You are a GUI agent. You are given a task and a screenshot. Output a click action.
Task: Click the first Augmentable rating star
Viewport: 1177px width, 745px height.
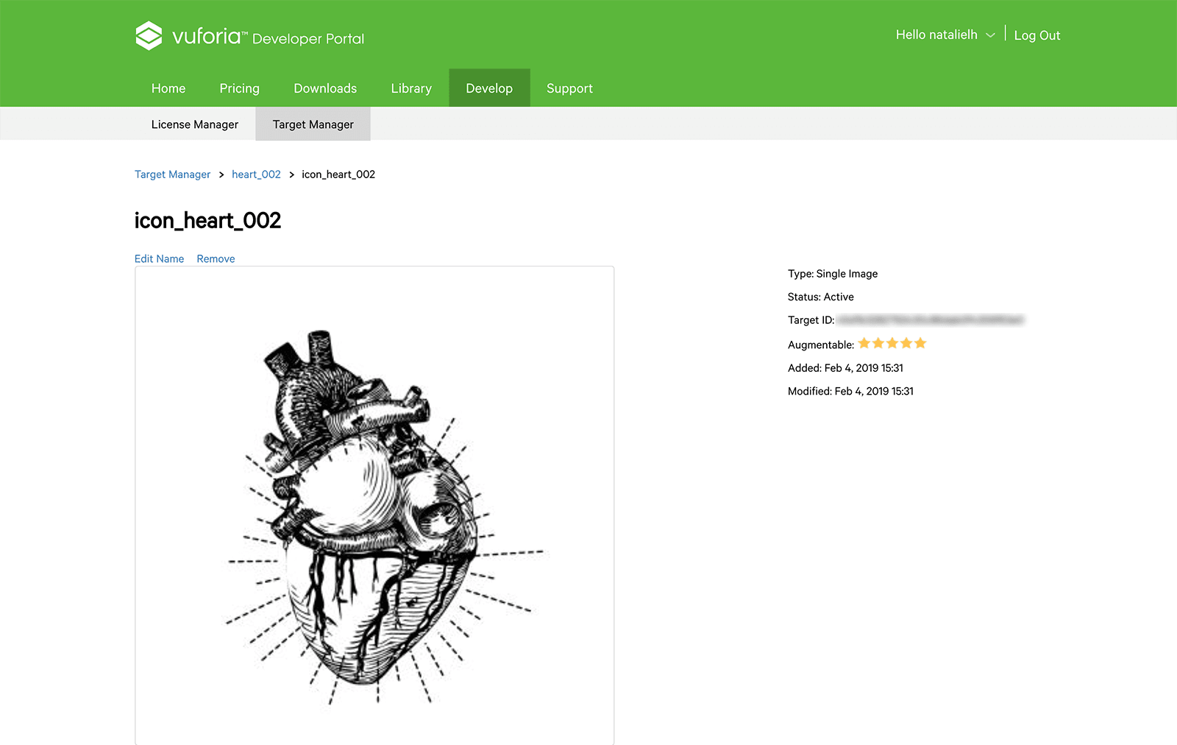[x=864, y=343]
